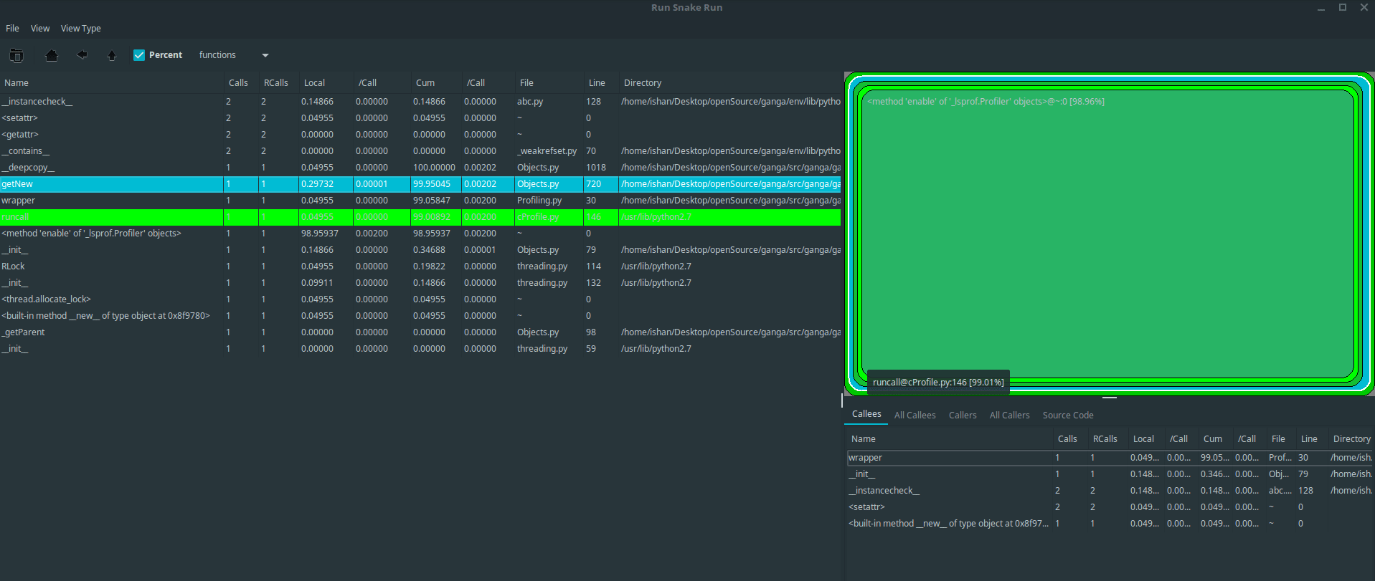This screenshot has height=581, width=1375.
Task: Go up to parent using up arrow icon
Action: coord(112,55)
